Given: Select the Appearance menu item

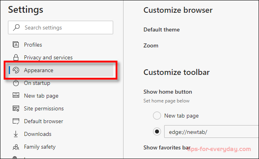Looking at the screenshot, I should [x=61, y=70].
